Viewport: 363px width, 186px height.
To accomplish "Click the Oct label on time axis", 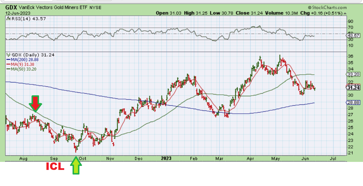I will (83, 158).
